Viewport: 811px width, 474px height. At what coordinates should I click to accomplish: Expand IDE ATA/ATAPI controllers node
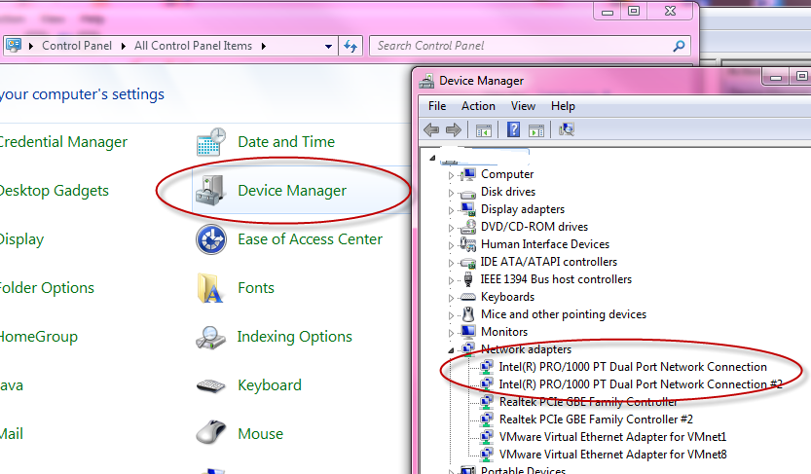(x=451, y=263)
